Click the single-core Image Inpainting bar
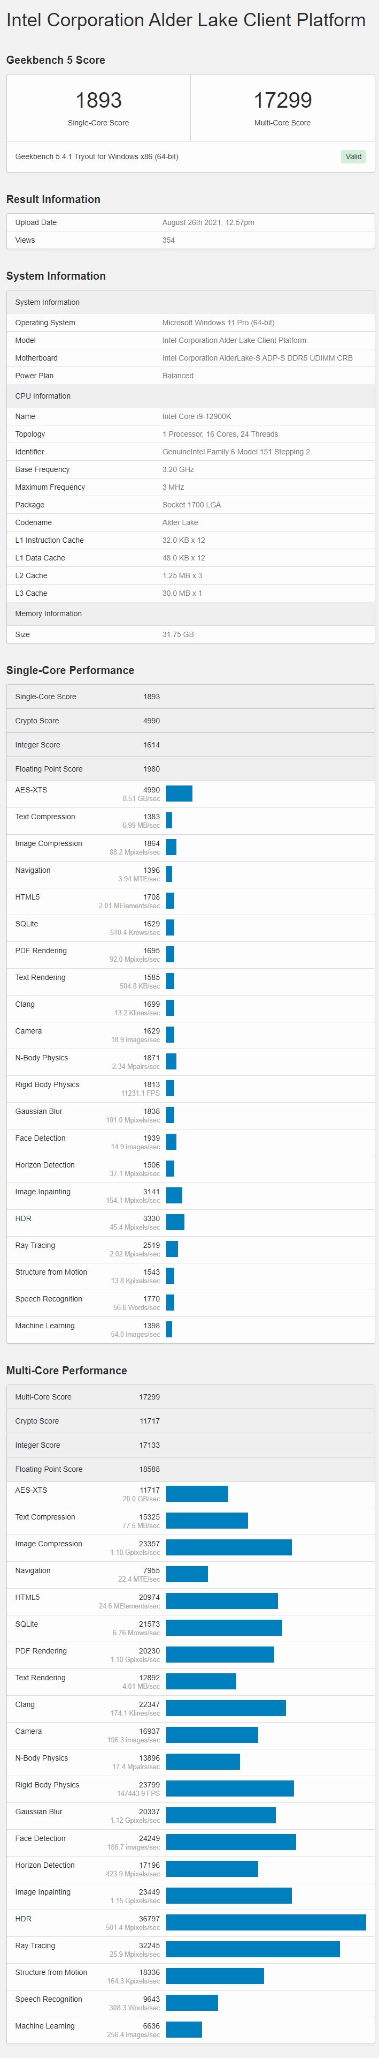Image resolution: width=379 pixels, height=2058 pixels. pos(174,1194)
